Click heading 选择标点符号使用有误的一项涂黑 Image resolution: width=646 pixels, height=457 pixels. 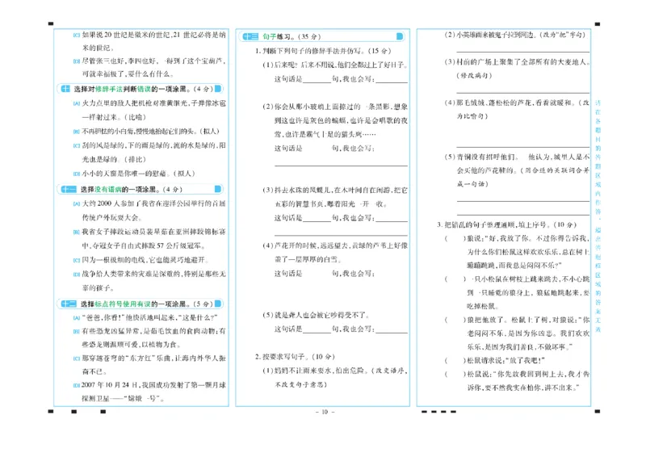[x=147, y=304]
